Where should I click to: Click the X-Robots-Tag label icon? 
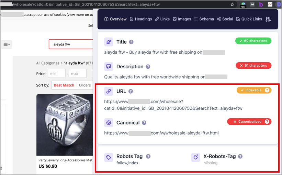coord(196,158)
